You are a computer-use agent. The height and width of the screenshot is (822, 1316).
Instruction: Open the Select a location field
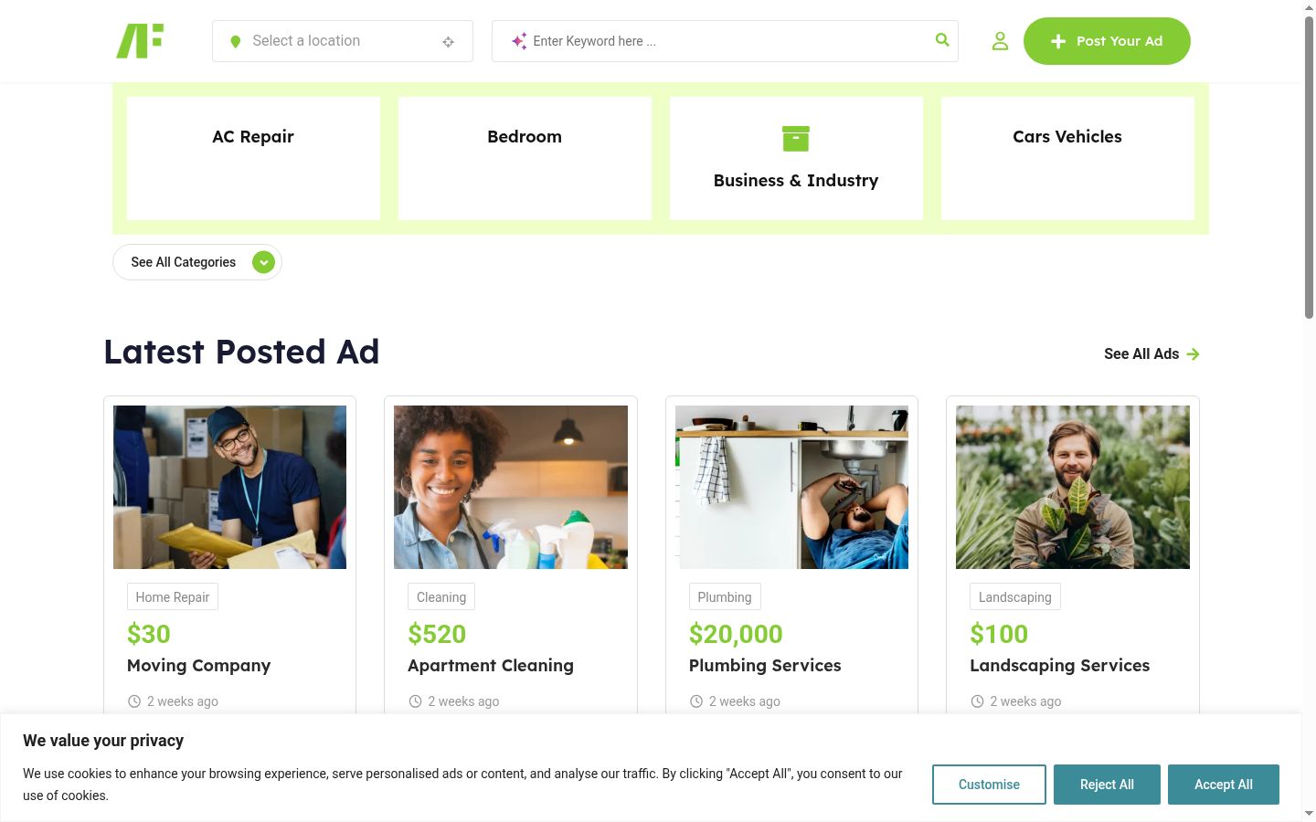[x=343, y=41]
